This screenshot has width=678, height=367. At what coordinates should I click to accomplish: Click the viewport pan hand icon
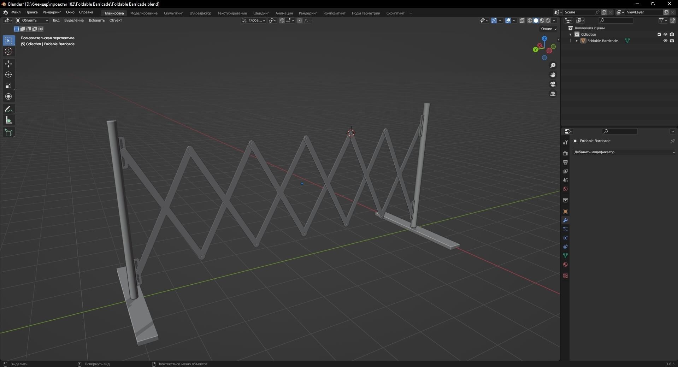553,75
